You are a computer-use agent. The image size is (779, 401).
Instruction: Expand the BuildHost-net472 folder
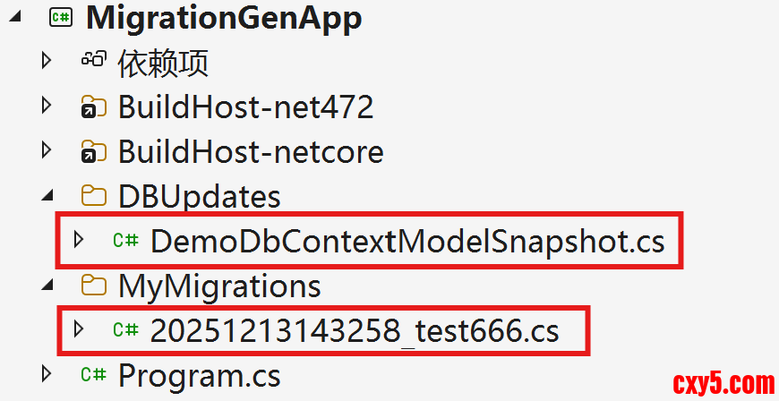click(x=47, y=106)
